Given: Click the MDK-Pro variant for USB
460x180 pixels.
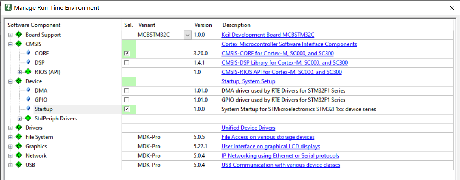Looking at the screenshot, I should coord(149,165).
